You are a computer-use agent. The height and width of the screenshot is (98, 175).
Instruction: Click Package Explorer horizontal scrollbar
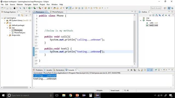click(15, 87)
